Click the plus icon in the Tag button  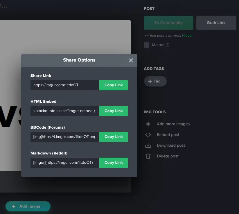coord(150,81)
